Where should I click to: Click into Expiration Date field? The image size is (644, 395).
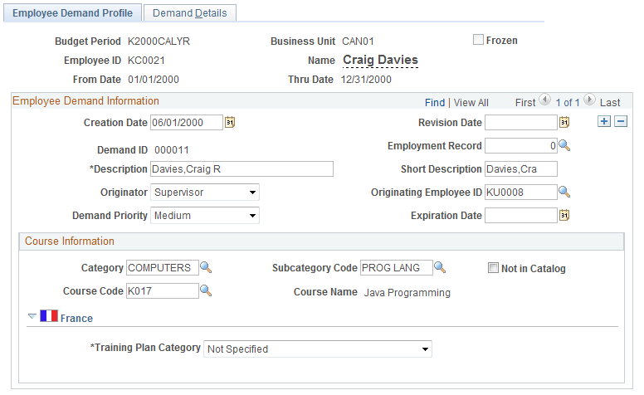pos(521,215)
